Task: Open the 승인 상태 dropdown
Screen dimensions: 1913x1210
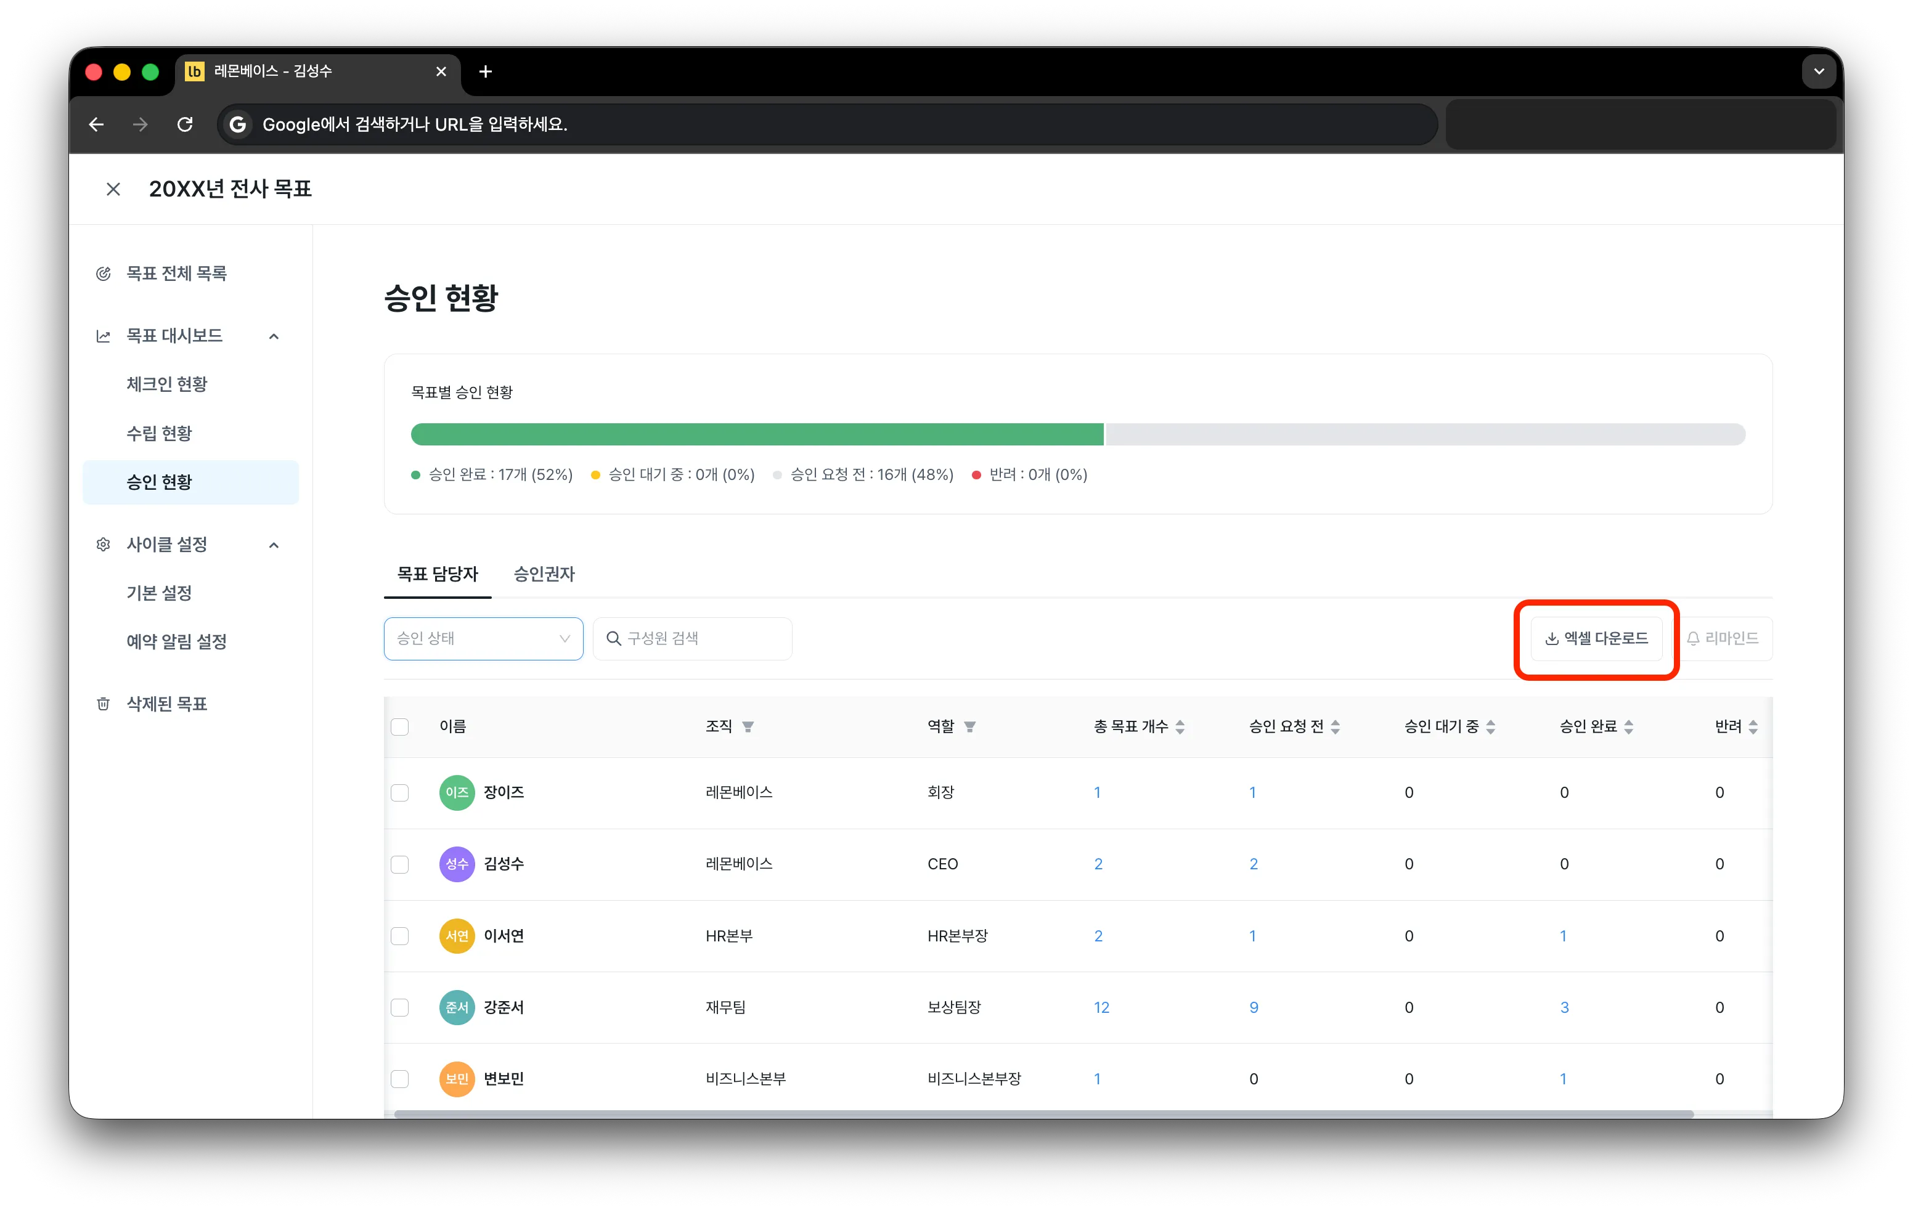Action: click(483, 638)
